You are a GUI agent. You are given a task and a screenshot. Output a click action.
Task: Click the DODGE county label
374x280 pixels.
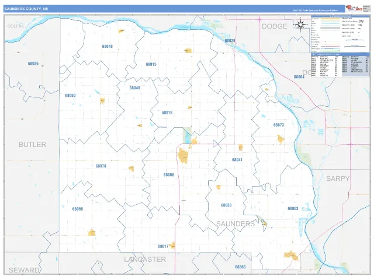[x=274, y=26]
